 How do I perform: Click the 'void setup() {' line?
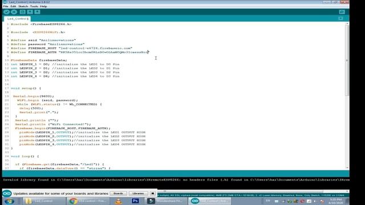(26, 88)
